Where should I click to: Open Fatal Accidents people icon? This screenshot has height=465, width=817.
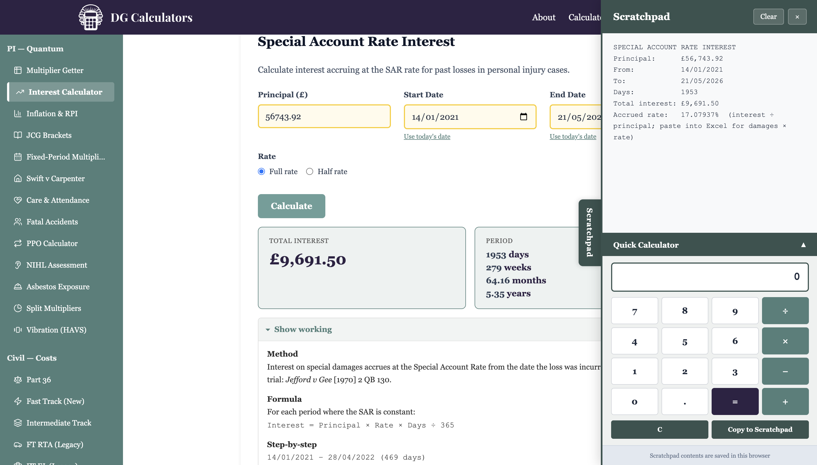click(x=18, y=222)
